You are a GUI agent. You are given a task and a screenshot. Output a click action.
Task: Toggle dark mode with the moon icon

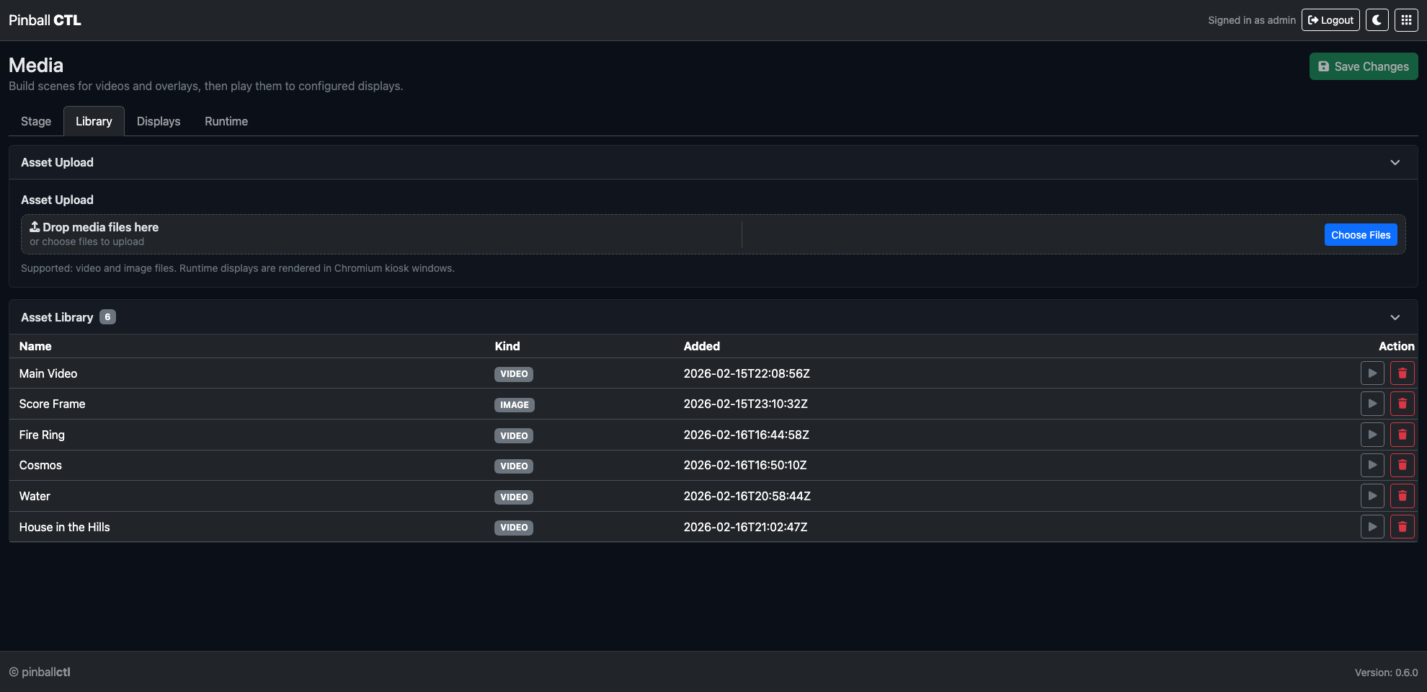point(1377,19)
